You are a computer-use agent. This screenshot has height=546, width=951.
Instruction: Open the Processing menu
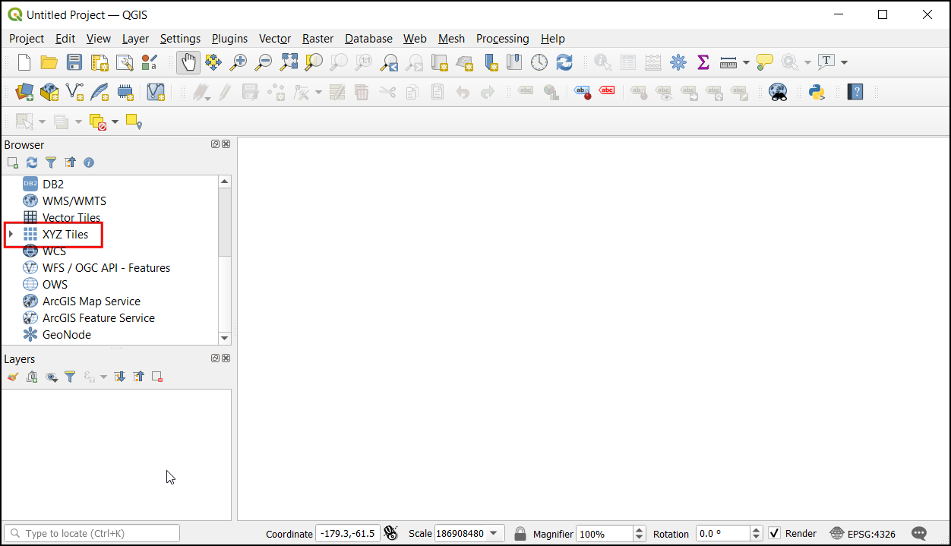point(502,39)
